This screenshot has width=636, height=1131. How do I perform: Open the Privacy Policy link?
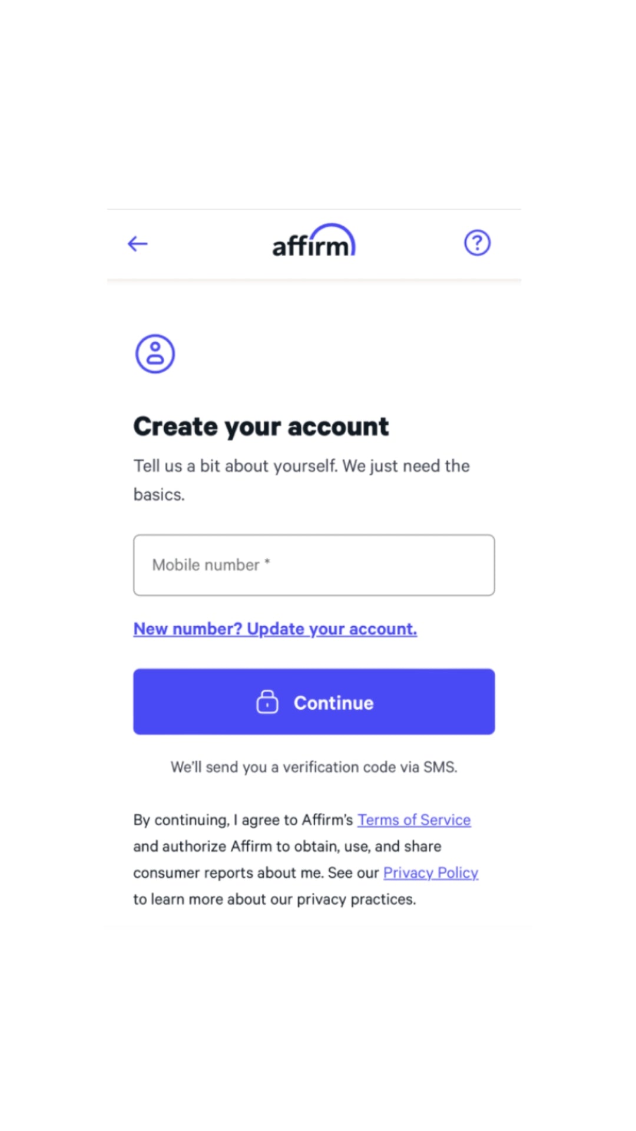[x=430, y=873]
